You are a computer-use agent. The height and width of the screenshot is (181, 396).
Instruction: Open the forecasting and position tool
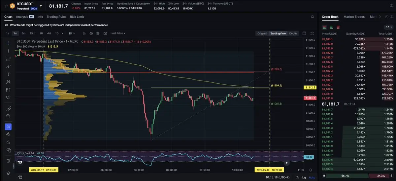point(8,90)
